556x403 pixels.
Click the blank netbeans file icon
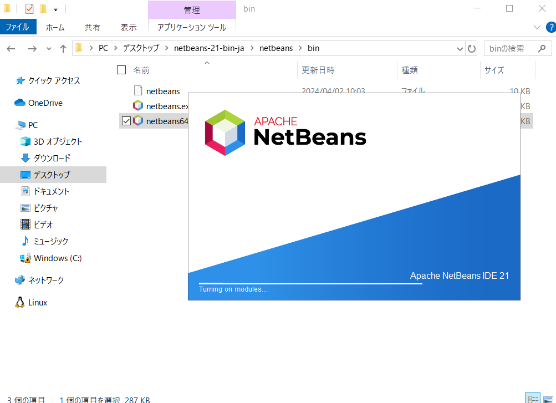138,90
